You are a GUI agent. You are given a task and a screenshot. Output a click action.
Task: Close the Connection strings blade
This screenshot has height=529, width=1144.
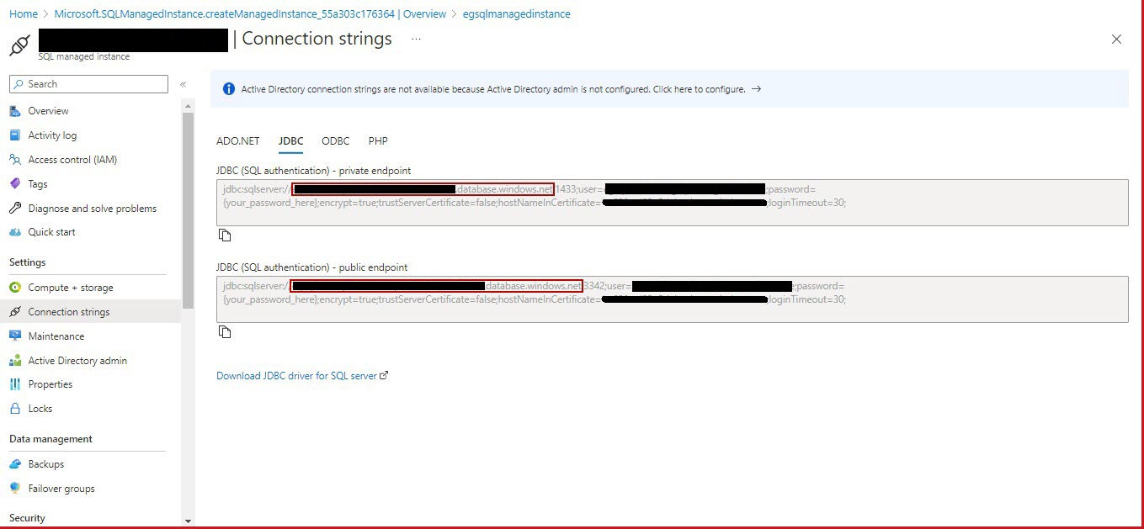click(x=1116, y=40)
